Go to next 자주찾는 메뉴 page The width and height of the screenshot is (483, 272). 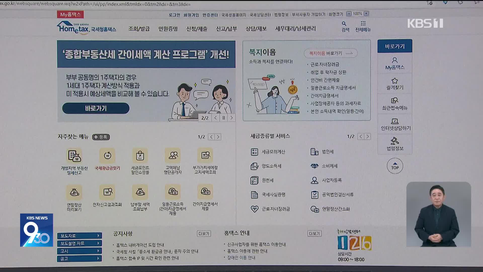218,137
